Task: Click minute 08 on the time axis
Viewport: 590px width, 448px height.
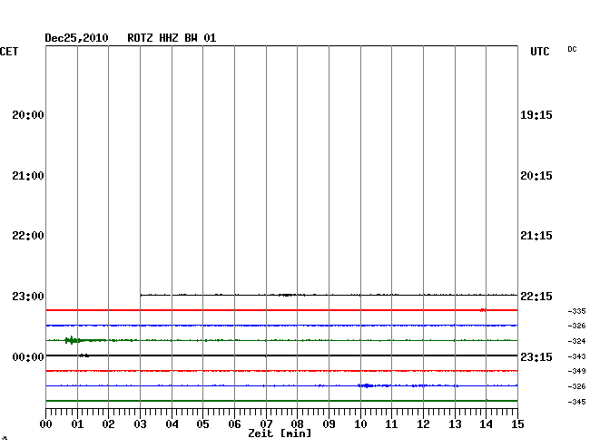Action: click(x=297, y=424)
